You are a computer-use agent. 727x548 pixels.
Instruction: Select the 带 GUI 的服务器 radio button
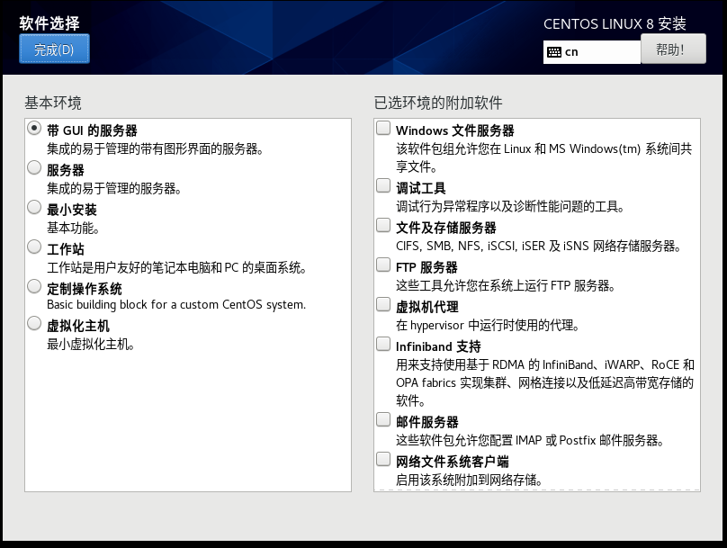click(x=34, y=128)
